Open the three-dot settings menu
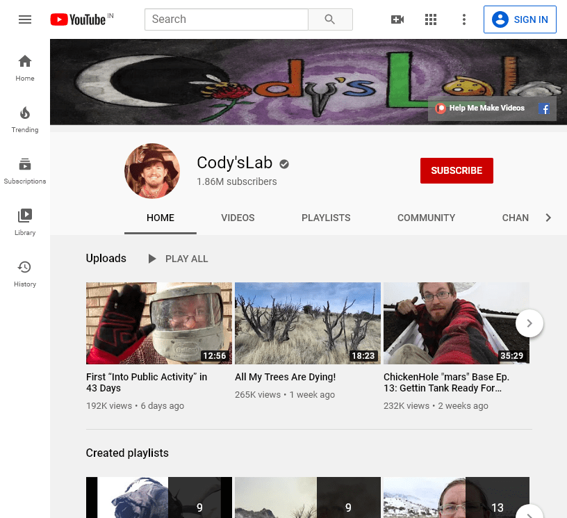The height and width of the screenshot is (518, 567). click(464, 19)
